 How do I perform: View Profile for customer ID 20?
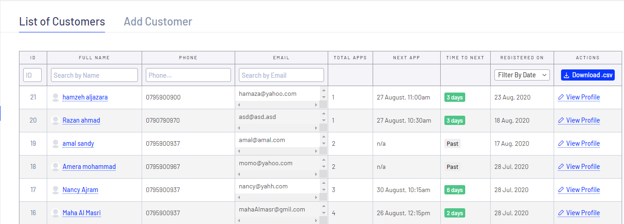(579, 120)
